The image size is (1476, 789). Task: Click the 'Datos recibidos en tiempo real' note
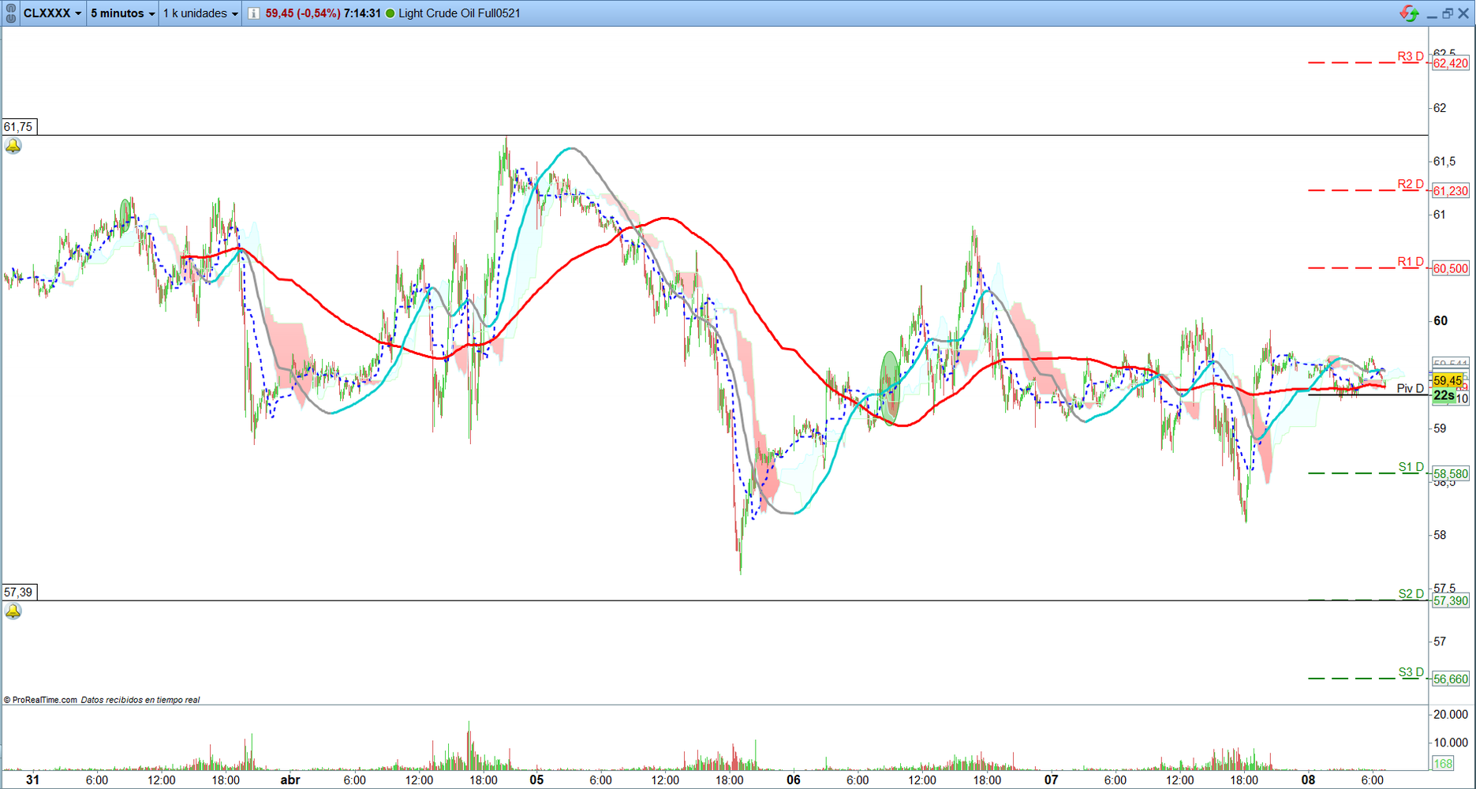140,700
